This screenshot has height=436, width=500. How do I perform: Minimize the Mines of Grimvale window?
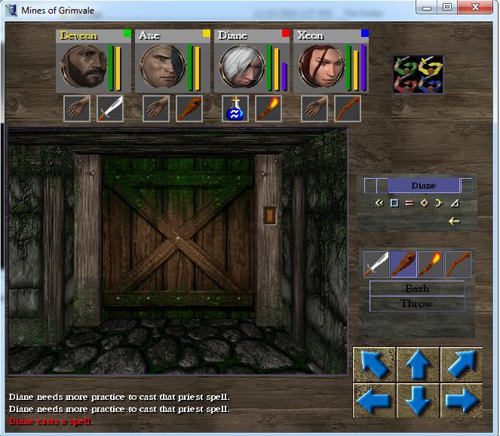[427, 8]
